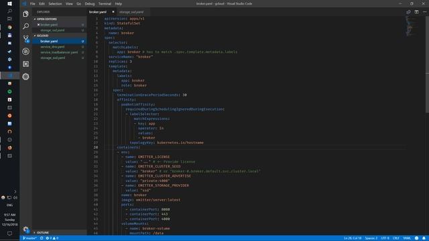Open the Terminal menu
429x241 pixels.
pos(105,3)
